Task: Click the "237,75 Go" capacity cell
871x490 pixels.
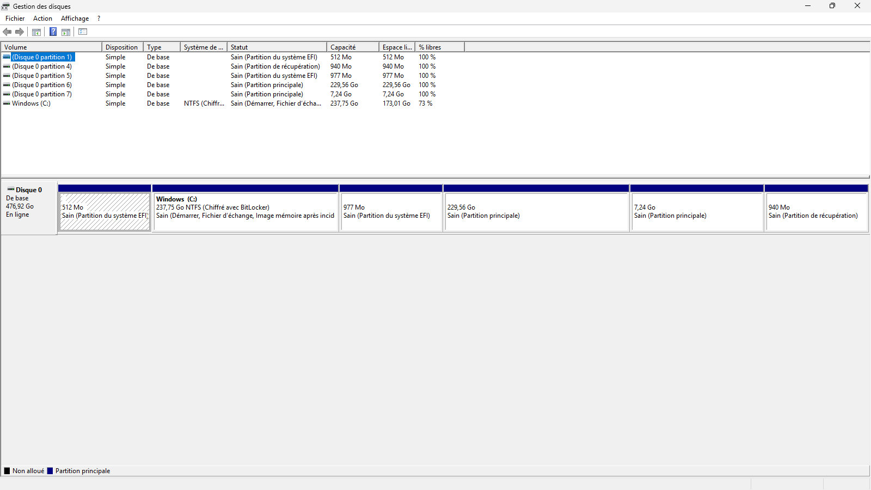Action: 344,103
